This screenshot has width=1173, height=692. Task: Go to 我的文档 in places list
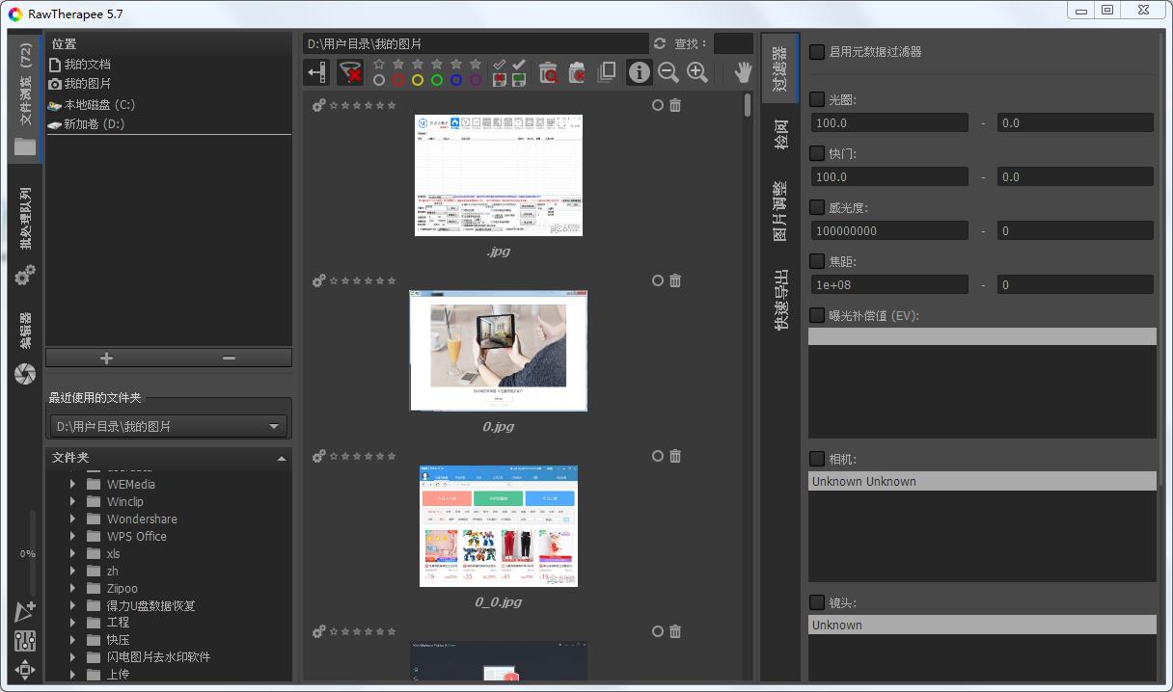[88, 65]
